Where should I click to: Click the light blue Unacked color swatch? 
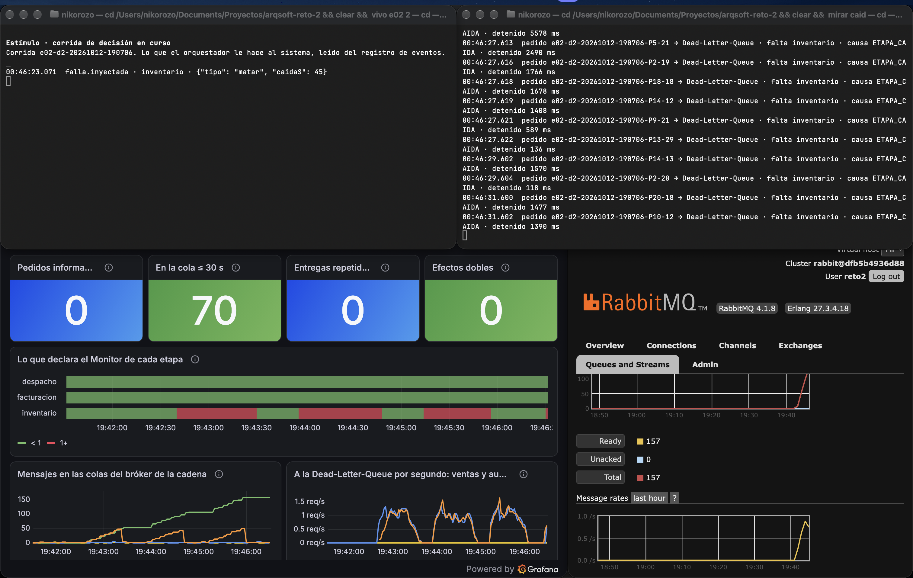click(x=640, y=460)
